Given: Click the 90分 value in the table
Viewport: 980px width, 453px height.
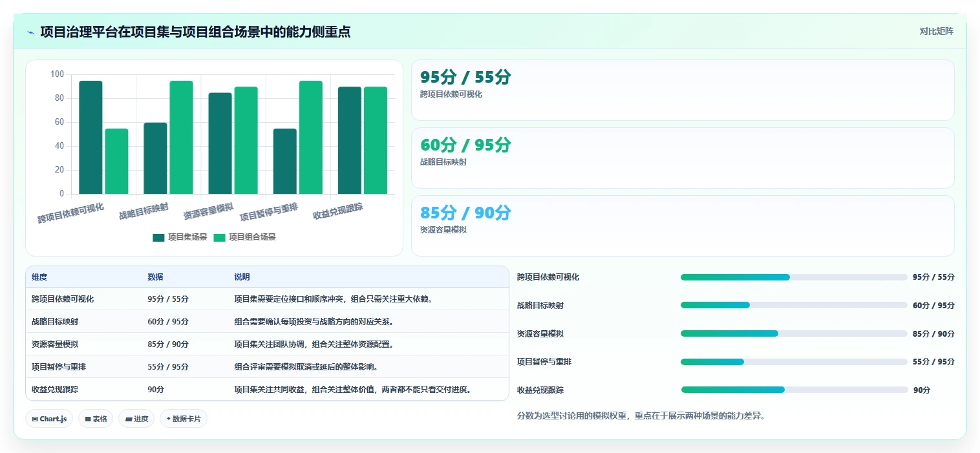Looking at the screenshot, I should 156,389.
